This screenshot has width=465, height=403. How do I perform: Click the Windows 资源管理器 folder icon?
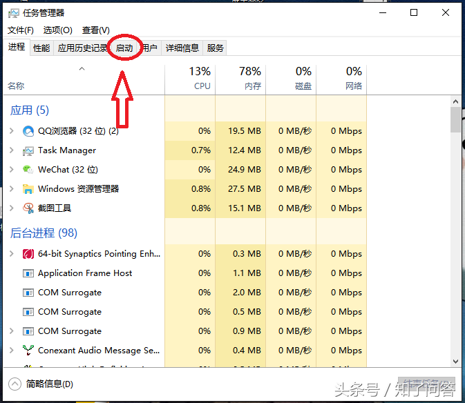click(x=28, y=189)
